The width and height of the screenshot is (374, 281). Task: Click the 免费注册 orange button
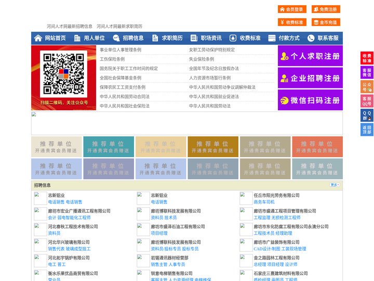(326, 9)
